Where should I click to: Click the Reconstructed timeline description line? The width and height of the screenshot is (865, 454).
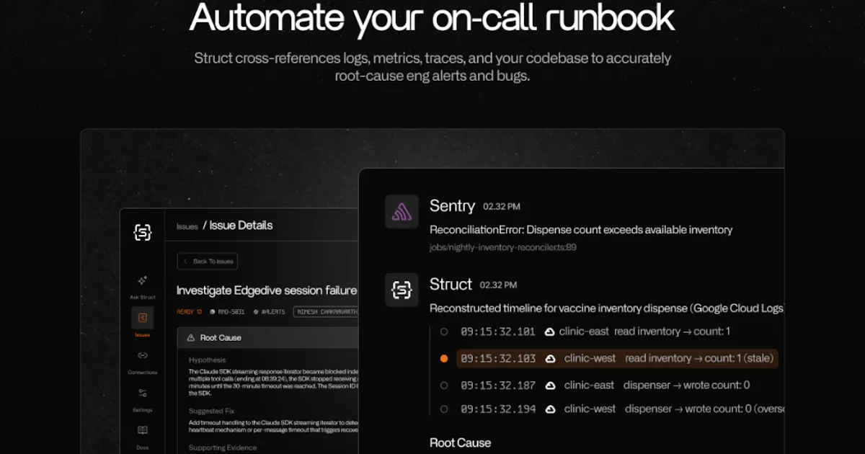[607, 308]
